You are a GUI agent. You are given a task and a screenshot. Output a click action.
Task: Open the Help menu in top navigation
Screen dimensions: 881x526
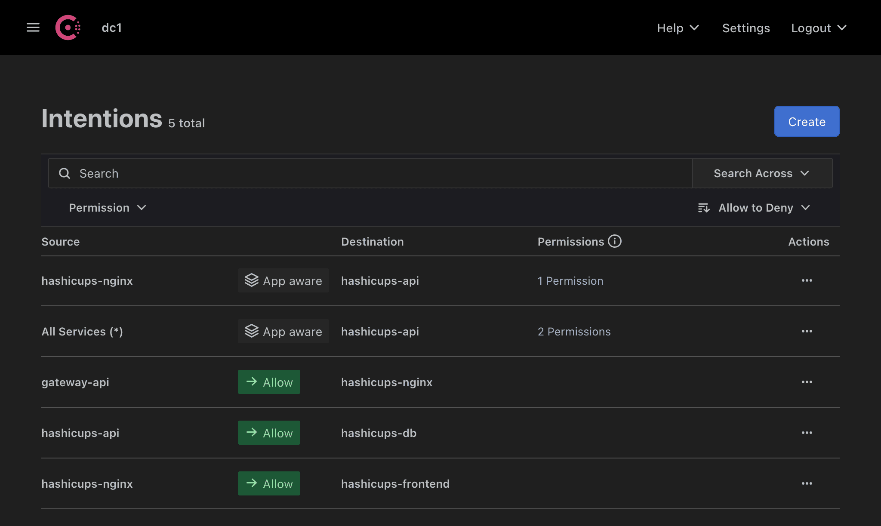[x=677, y=28]
